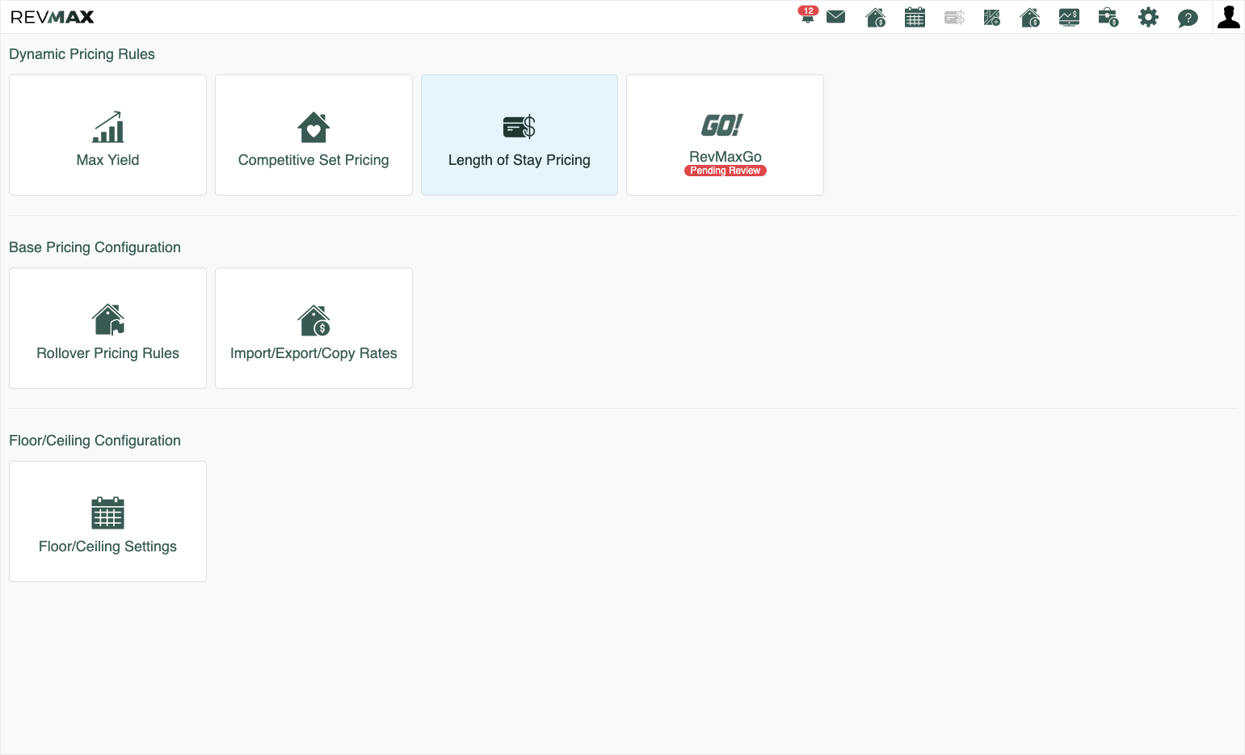The height and width of the screenshot is (755, 1245).
Task: Open the Max Yield card
Action: 107,135
